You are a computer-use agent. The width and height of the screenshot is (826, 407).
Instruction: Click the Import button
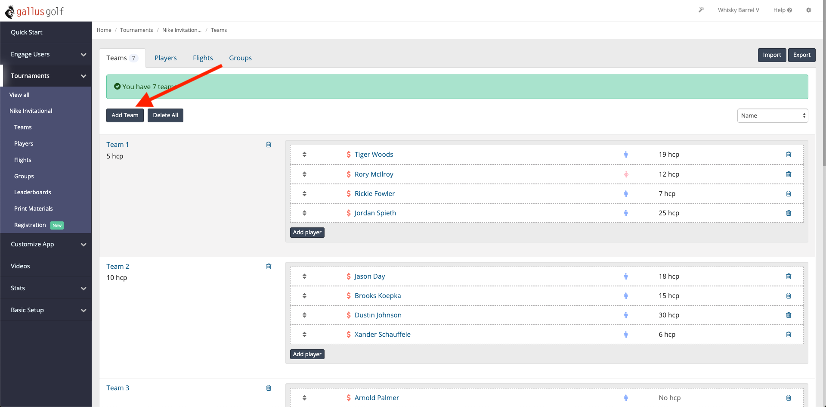(x=772, y=55)
